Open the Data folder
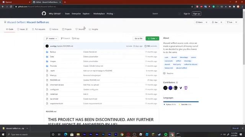This screenshot has height=137, width=245. pyautogui.click(x=52, y=57)
